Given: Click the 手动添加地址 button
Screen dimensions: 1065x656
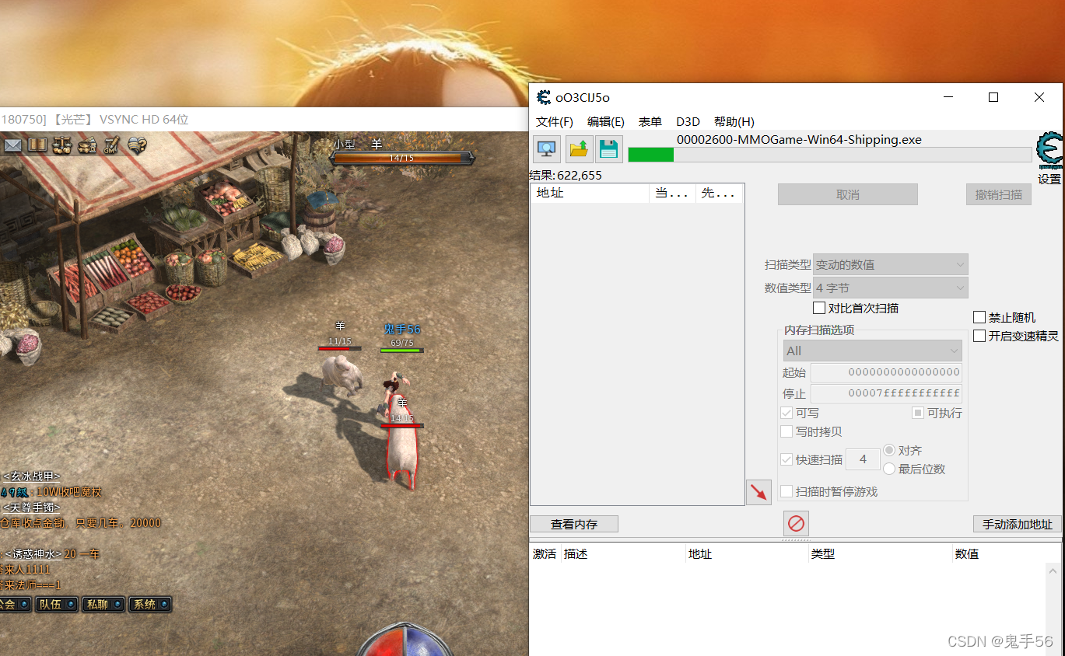Looking at the screenshot, I should pos(1018,524).
